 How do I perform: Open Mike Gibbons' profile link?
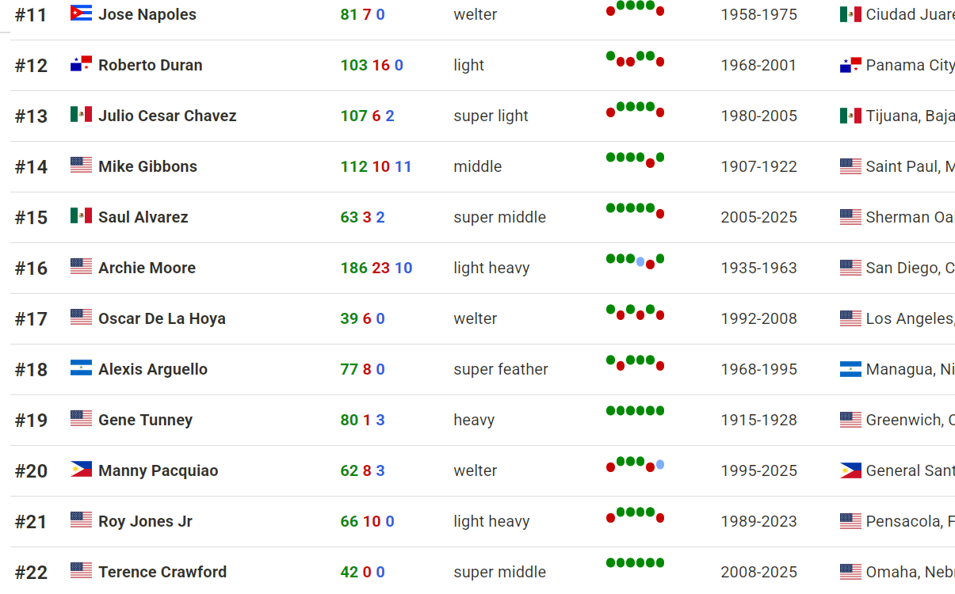[x=147, y=166]
